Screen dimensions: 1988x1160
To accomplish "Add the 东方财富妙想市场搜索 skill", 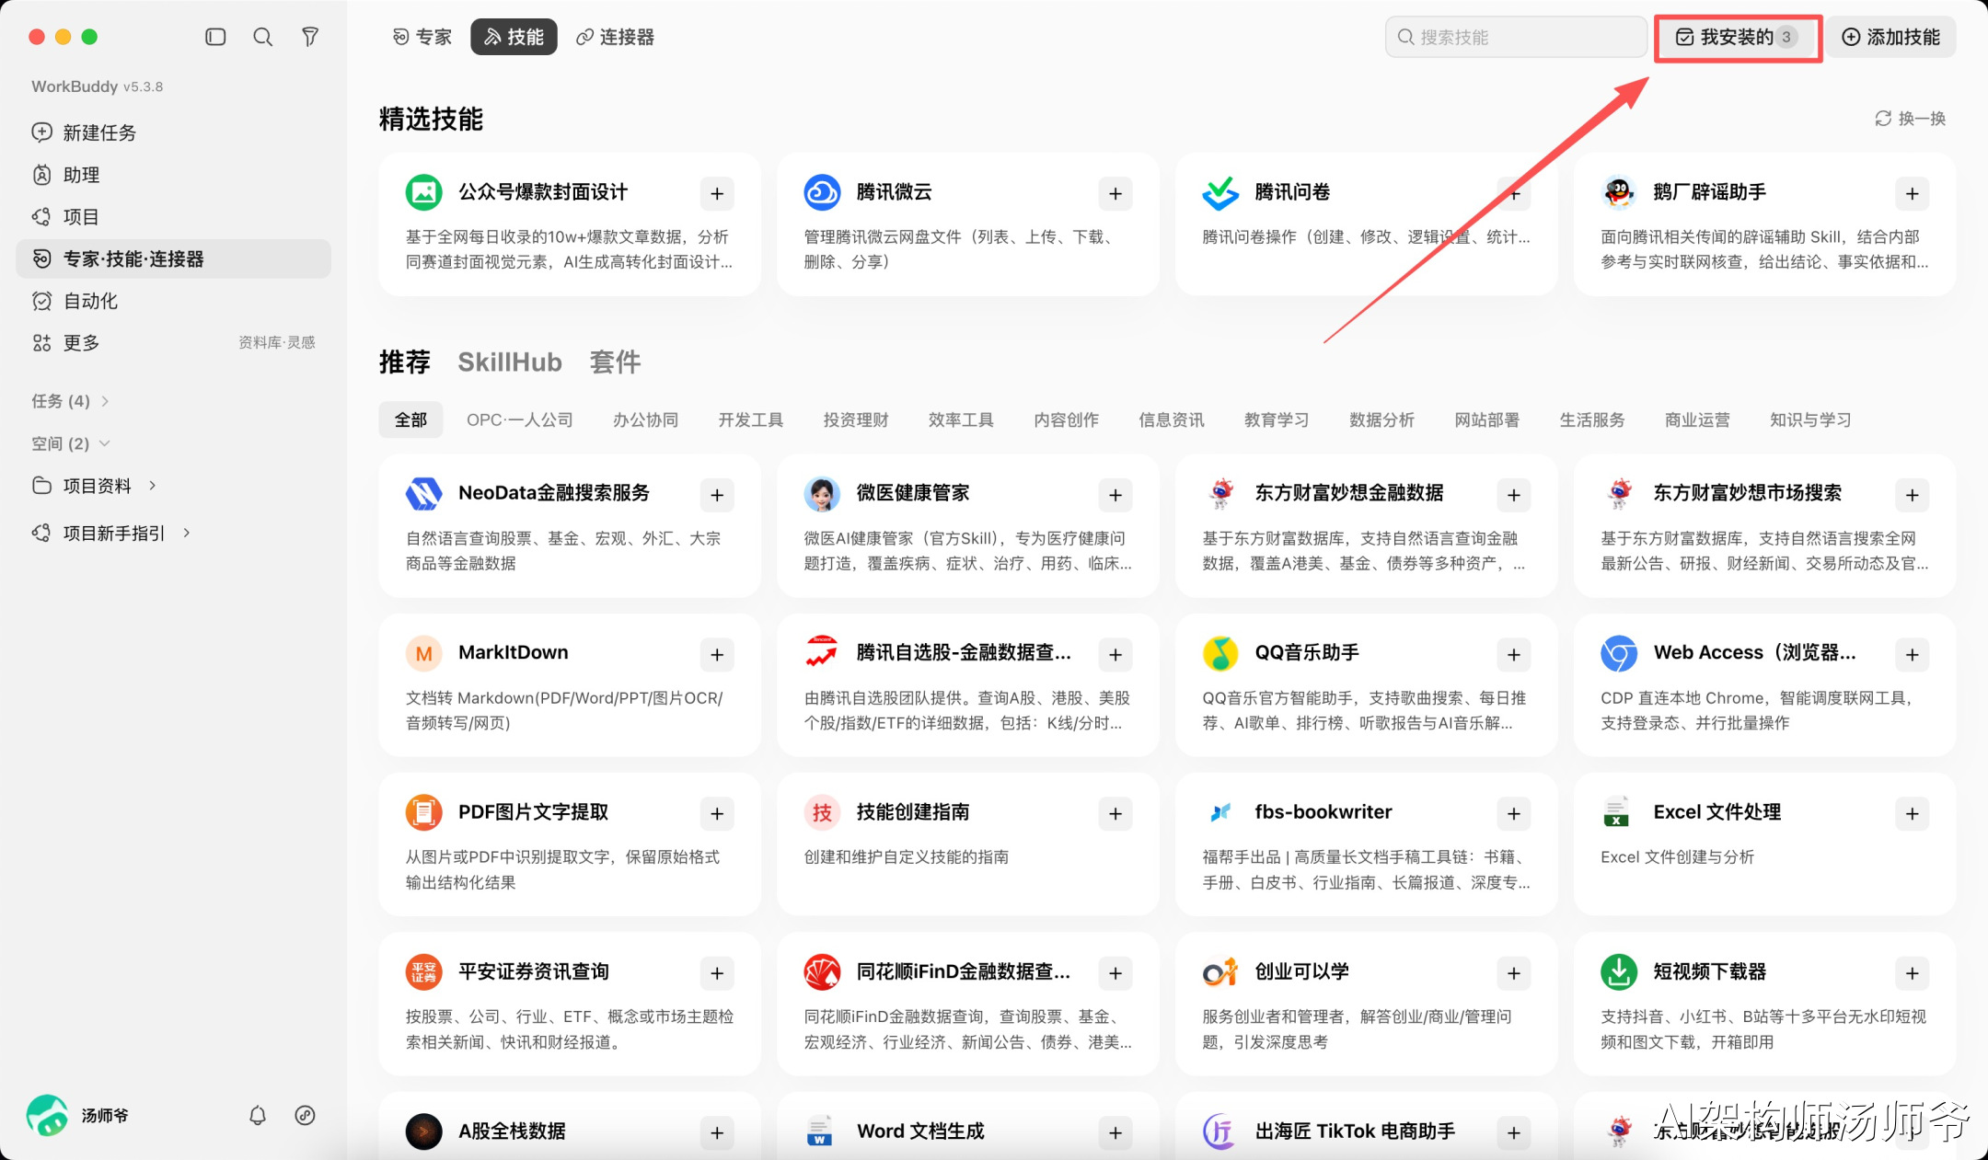I will 1913,495.
